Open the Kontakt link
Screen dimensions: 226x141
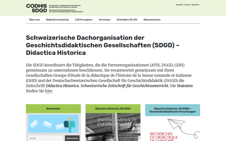tap(179, 5)
